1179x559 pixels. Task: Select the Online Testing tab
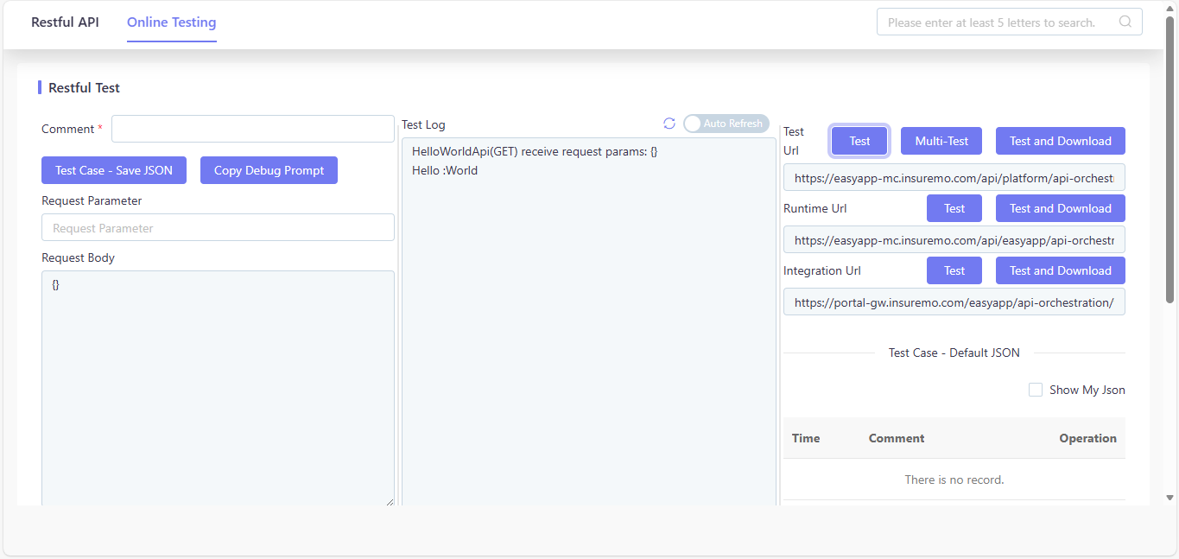pos(172,22)
